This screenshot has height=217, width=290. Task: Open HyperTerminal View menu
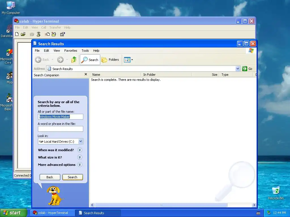pos(35,27)
